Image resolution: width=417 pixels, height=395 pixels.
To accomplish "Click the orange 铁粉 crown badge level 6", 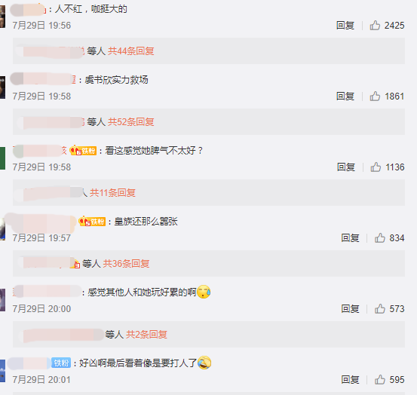I will click(x=83, y=151).
